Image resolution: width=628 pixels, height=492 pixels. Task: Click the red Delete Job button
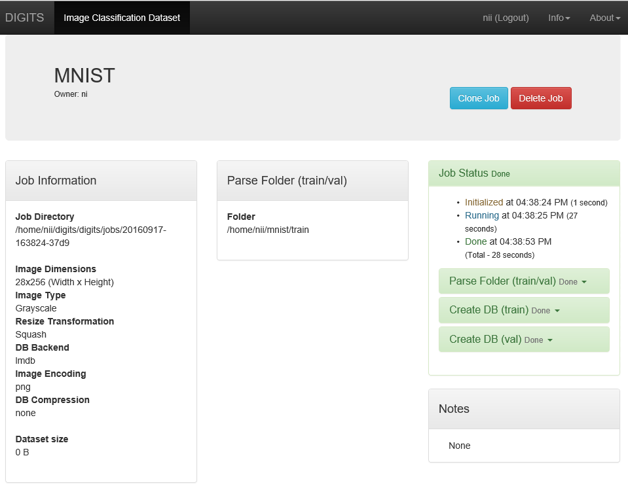(x=541, y=98)
